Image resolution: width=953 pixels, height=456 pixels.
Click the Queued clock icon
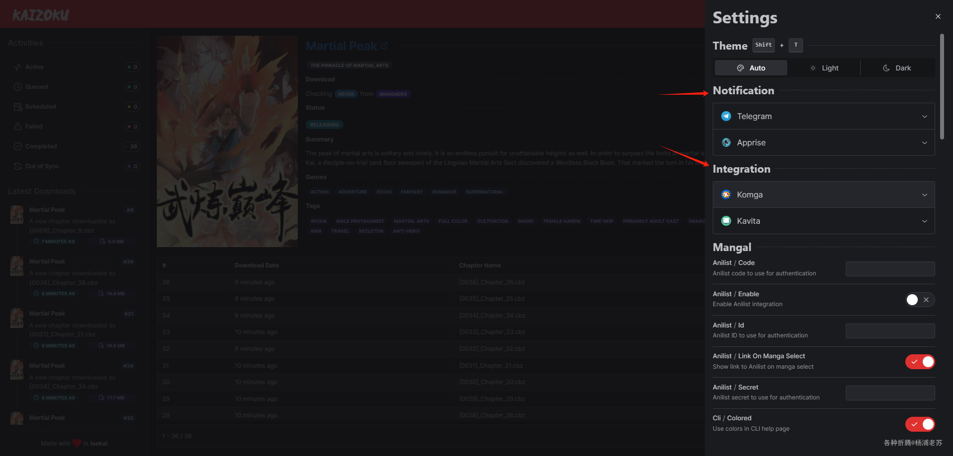(x=18, y=87)
